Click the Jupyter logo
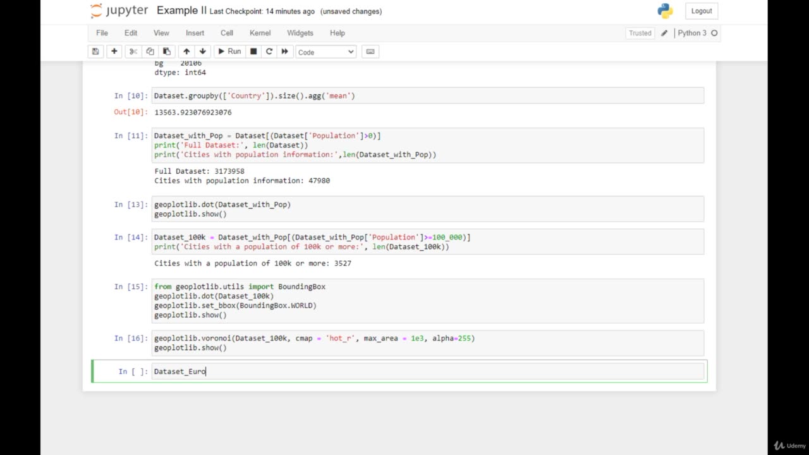 coord(119,11)
